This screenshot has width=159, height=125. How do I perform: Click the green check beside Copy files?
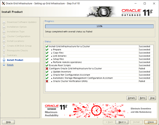click(x=47, y=53)
